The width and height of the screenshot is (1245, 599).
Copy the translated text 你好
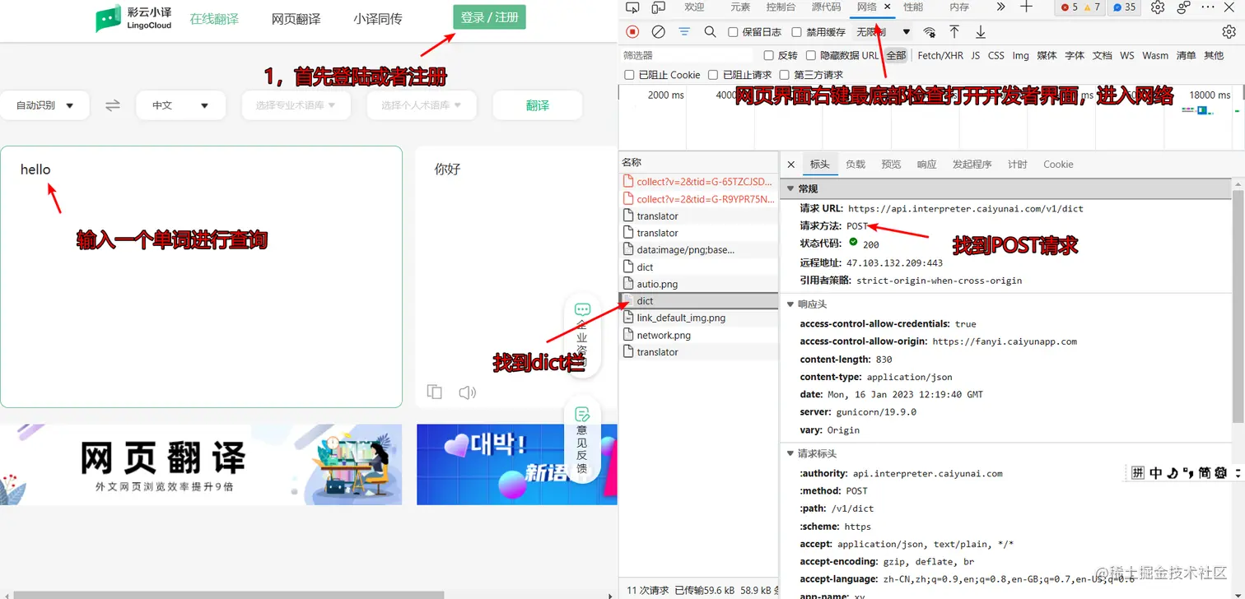click(435, 392)
